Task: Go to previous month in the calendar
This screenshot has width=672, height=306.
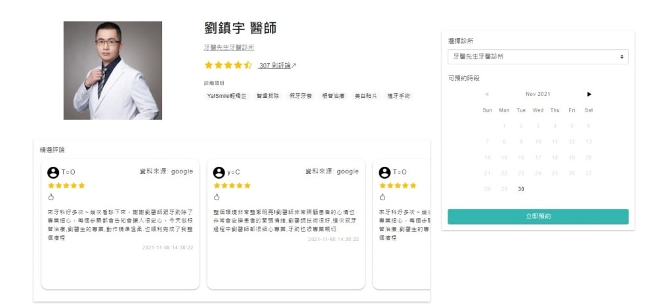Action: click(x=486, y=95)
